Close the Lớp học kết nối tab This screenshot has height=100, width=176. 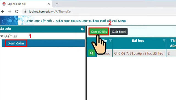pos(49,4)
